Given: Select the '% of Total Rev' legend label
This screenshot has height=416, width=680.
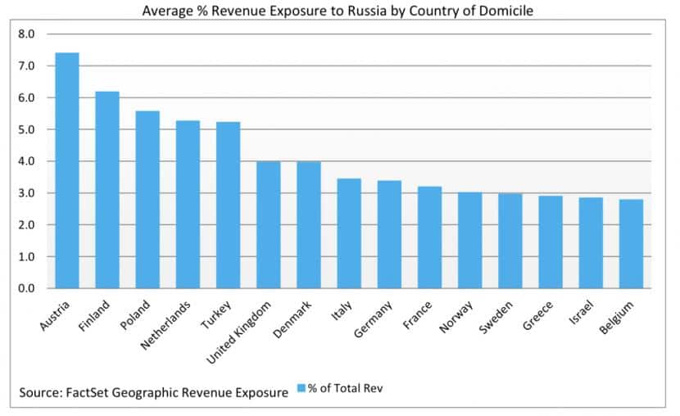Looking at the screenshot, I should click(x=345, y=388).
